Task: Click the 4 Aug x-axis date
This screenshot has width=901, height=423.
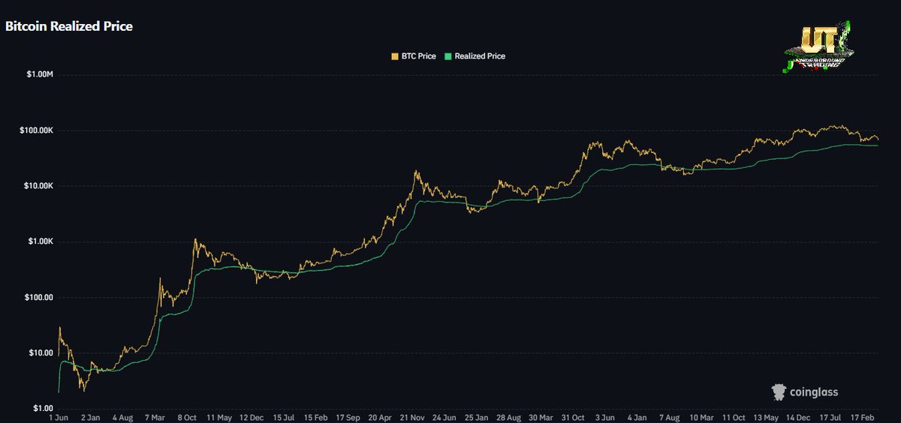Action: [122, 416]
